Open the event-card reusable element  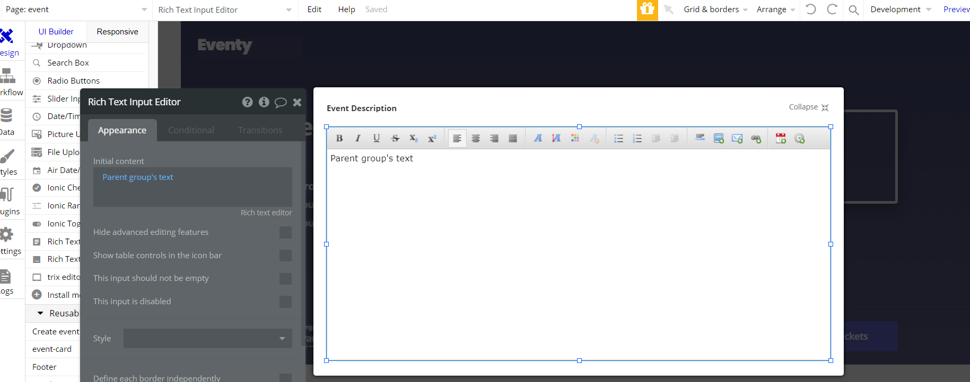click(x=52, y=349)
